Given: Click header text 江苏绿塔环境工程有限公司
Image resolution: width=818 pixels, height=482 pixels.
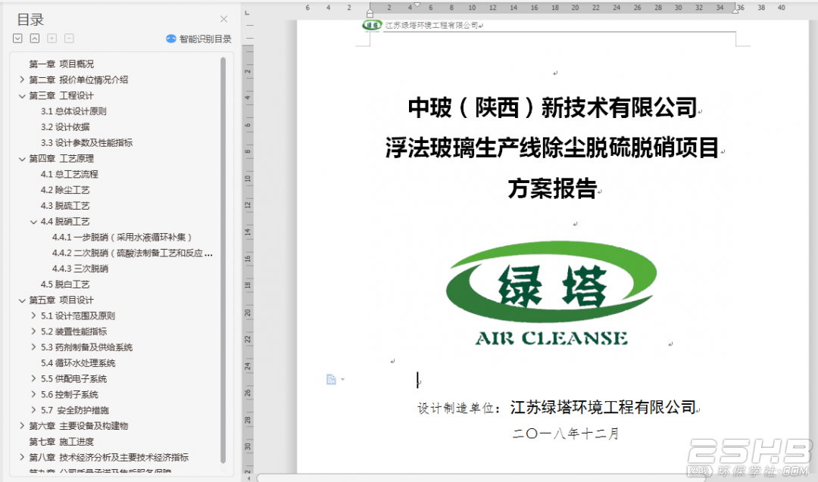Looking at the screenshot, I should coord(432,26).
